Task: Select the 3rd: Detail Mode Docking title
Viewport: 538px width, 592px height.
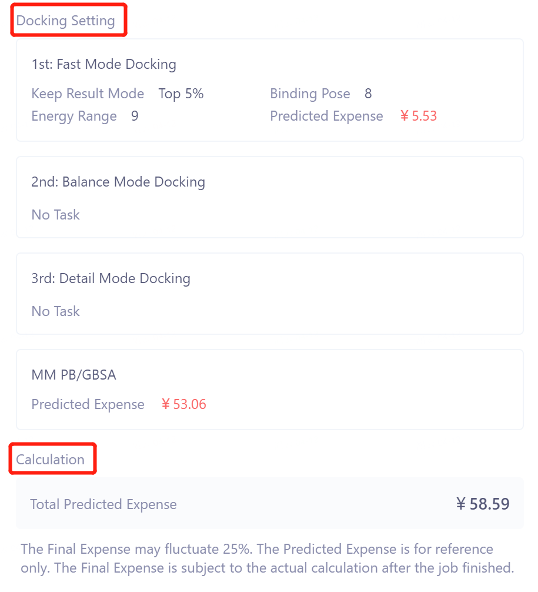Action: point(111,278)
